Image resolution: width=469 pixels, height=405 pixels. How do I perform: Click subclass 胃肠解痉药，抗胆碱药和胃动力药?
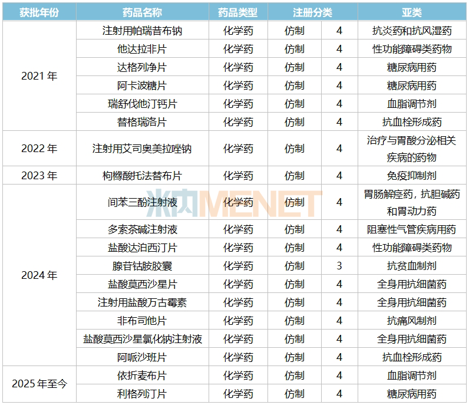pyautogui.click(x=412, y=202)
